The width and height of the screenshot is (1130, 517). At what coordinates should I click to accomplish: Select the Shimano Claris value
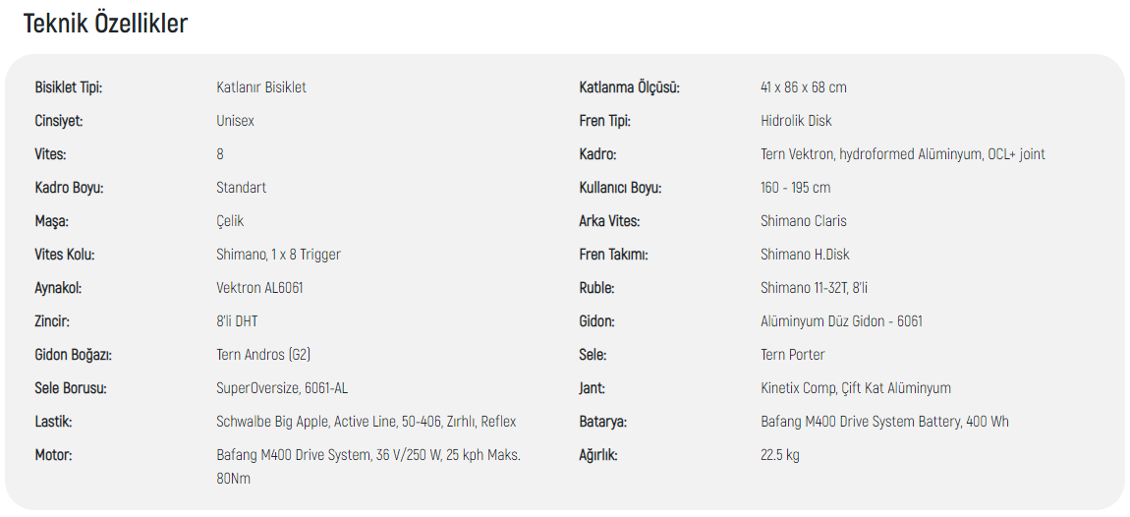tap(804, 221)
